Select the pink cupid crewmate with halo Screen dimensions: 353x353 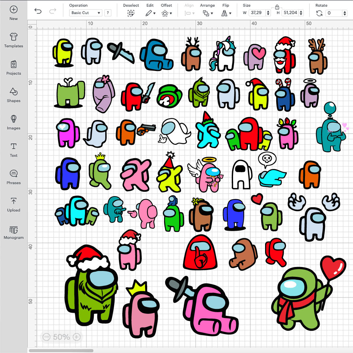click(206, 175)
